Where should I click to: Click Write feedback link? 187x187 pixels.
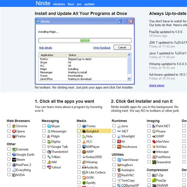(102, 48)
